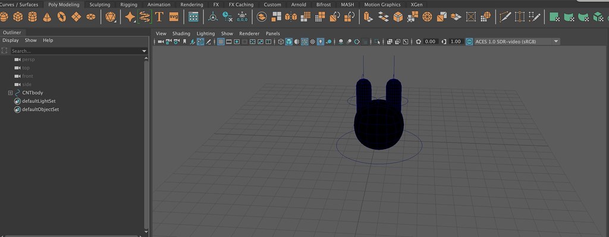This screenshot has width=609, height=237.
Task: Switch to the Motion Graphics shelf tab
Action: point(382,5)
